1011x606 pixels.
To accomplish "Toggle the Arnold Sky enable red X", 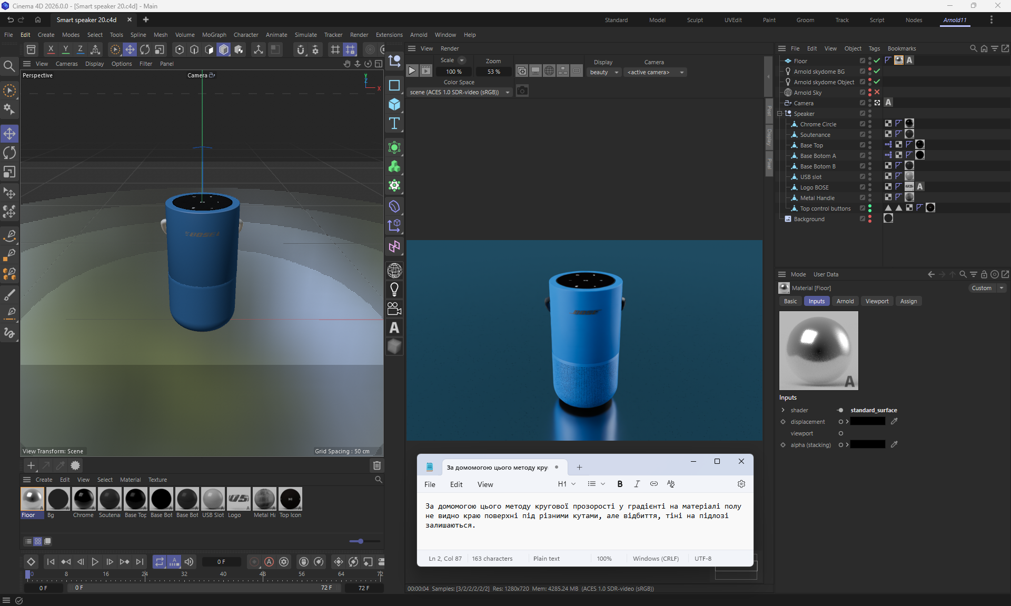I will point(877,92).
